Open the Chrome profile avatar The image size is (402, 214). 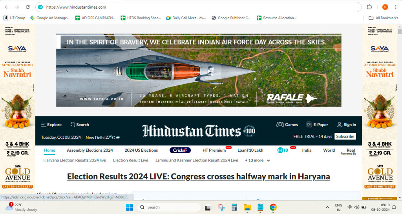coord(385,7)
